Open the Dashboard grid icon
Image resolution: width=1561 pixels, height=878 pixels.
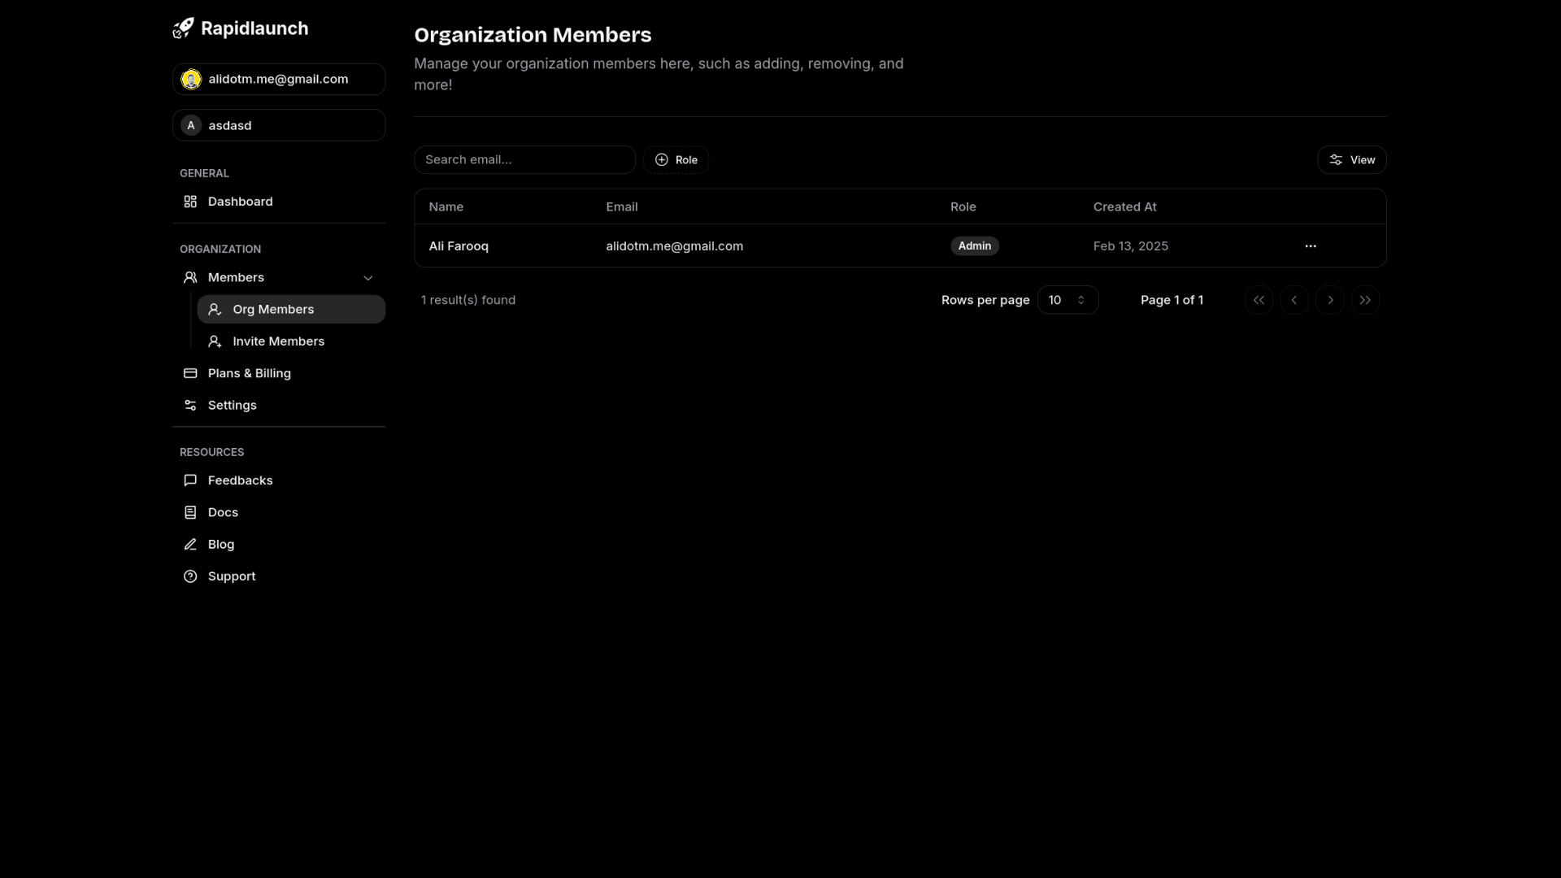coord(190,202)
